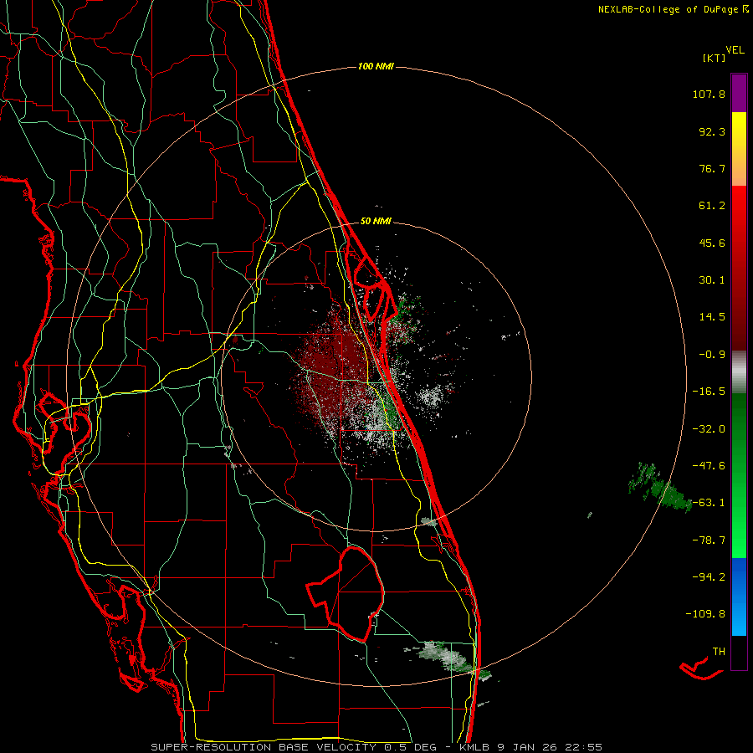Click the Super-Resolution Base Velocity caption

click(x=376, y=747)
